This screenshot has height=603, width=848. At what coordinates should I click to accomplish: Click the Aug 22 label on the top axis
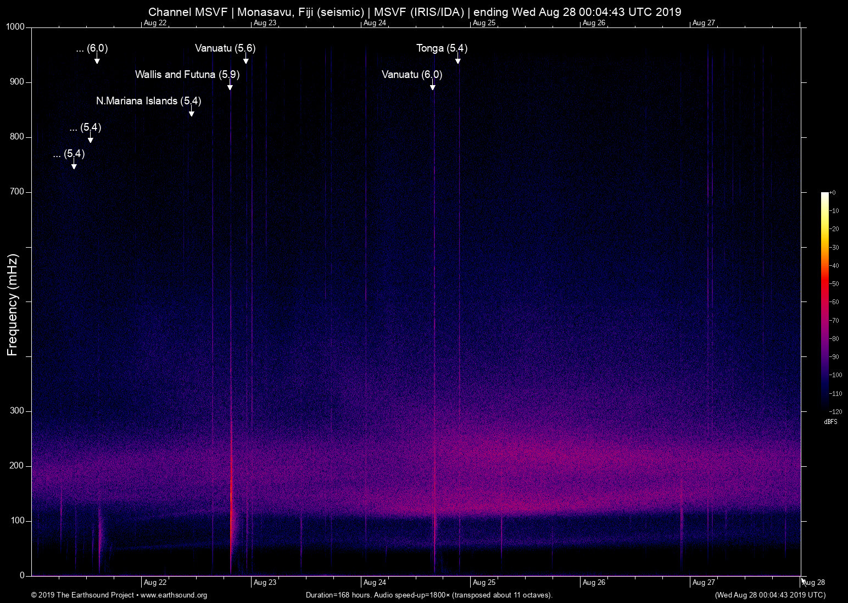tap(155, 23)
